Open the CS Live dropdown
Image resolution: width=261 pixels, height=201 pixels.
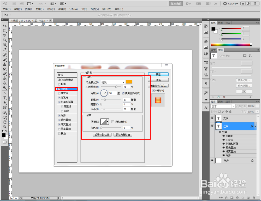point(231,3)
